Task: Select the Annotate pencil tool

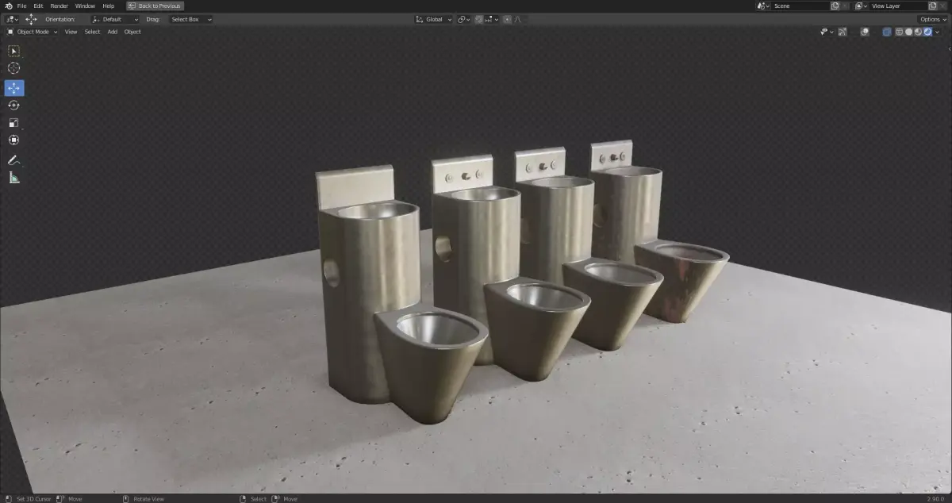Action: [13, 159]
